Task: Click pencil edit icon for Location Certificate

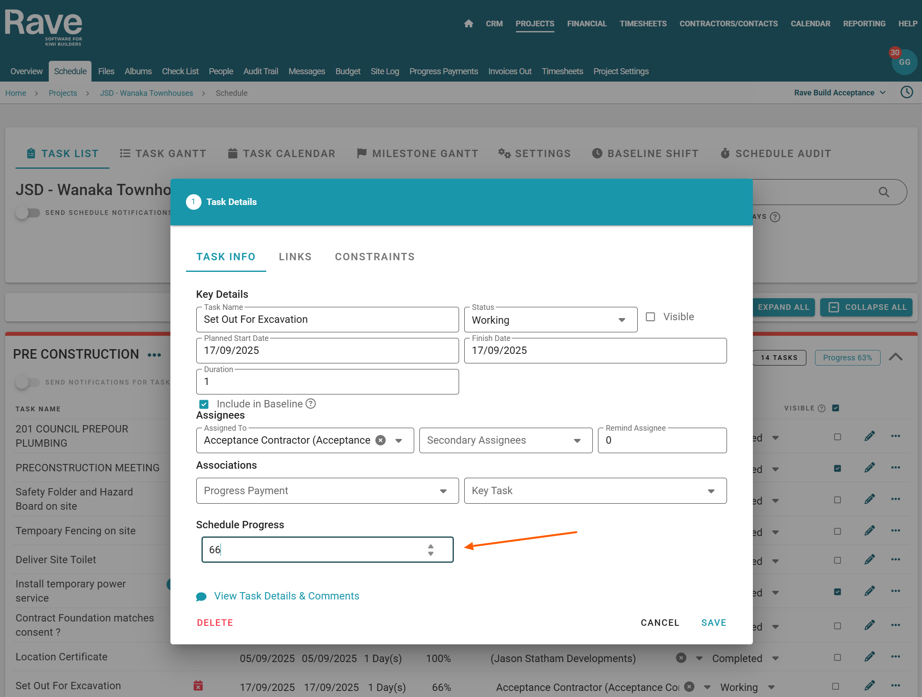Action: [x=869, y=657]
